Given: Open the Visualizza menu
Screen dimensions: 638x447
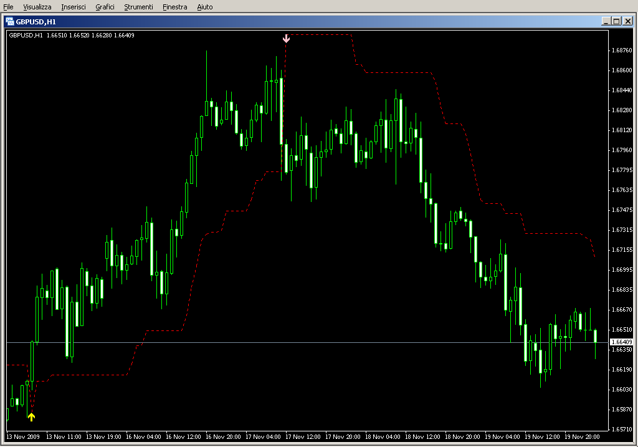Looking at the screenshot, I should pos(37,7).
